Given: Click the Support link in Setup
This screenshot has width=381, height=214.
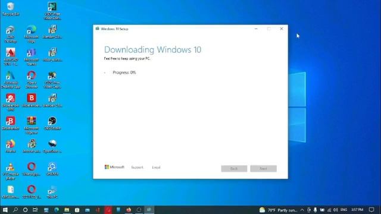Looking at the screenshot, I should click(138, 168).
